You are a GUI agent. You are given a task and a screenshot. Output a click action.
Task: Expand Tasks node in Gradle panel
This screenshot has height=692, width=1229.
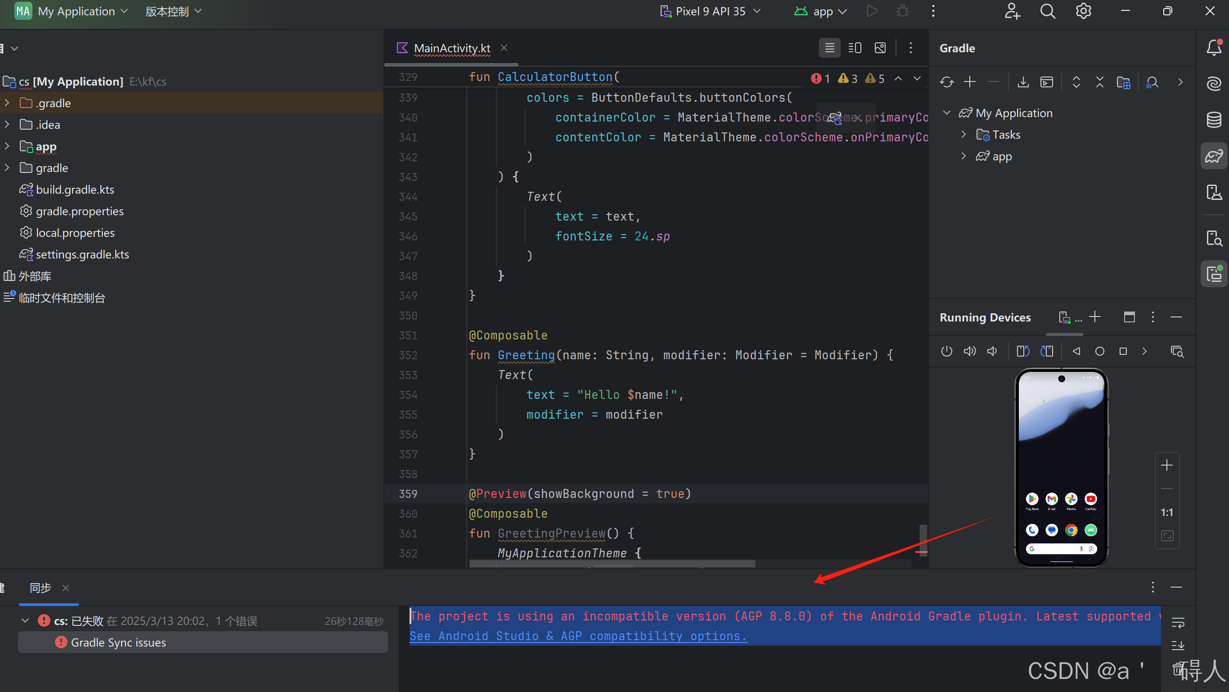tap(963, 135)
